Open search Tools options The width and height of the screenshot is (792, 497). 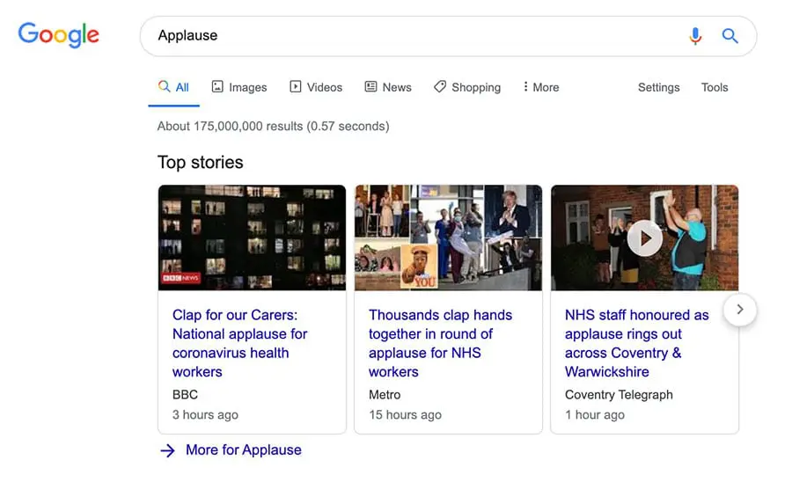pyautogui.click(x=715, y=87)
